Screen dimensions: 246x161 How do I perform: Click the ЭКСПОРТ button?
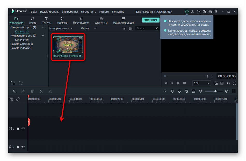click(x=151, y=20)
